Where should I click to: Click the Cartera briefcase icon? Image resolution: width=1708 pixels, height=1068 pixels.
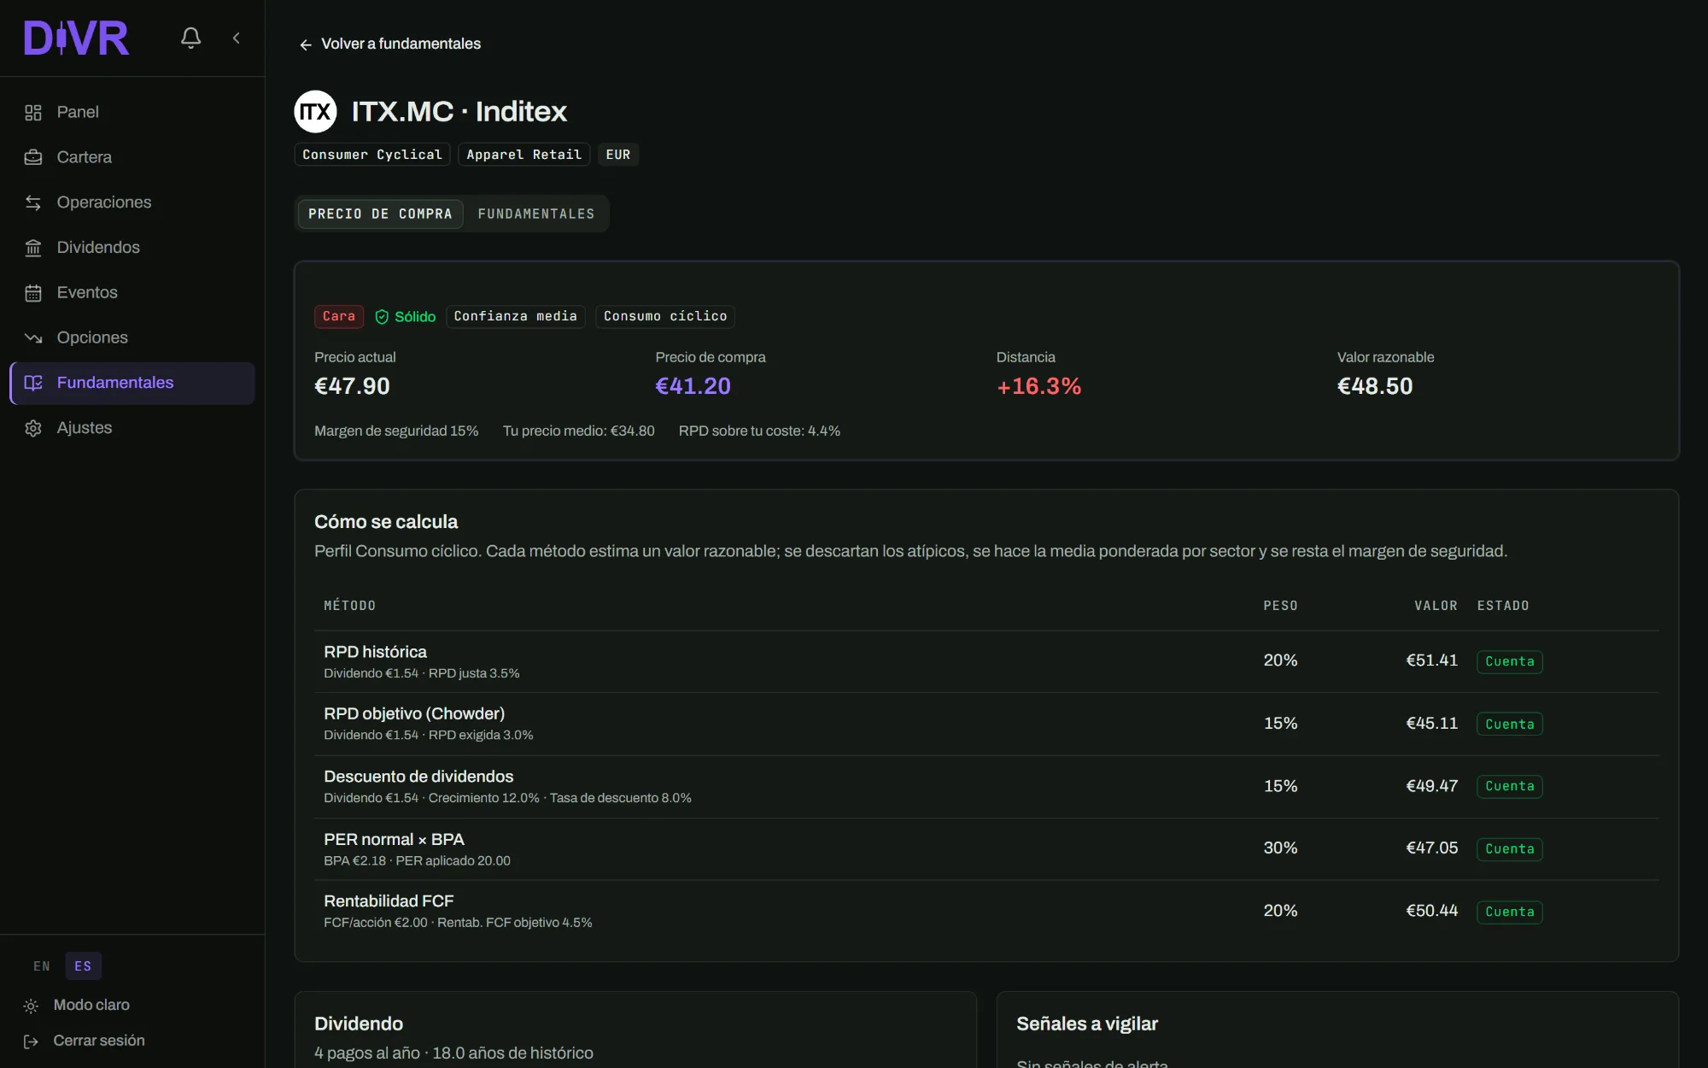(x=33, y=157)
